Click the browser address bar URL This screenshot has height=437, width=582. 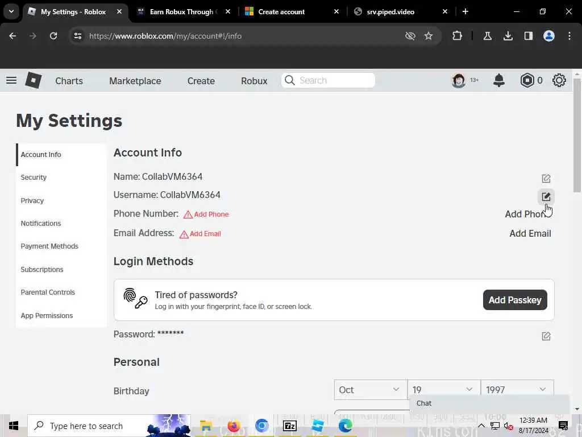165,36
